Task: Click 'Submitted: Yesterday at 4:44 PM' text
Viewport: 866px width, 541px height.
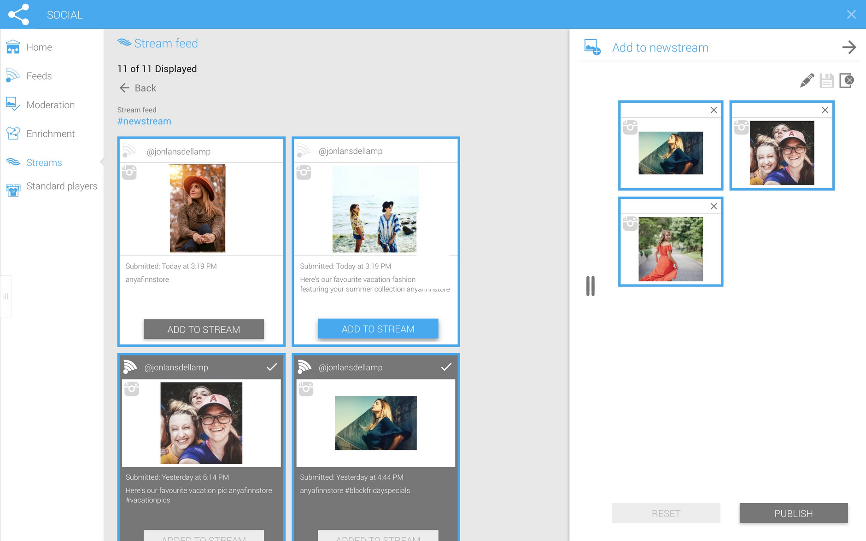Action: click(351, 477)
